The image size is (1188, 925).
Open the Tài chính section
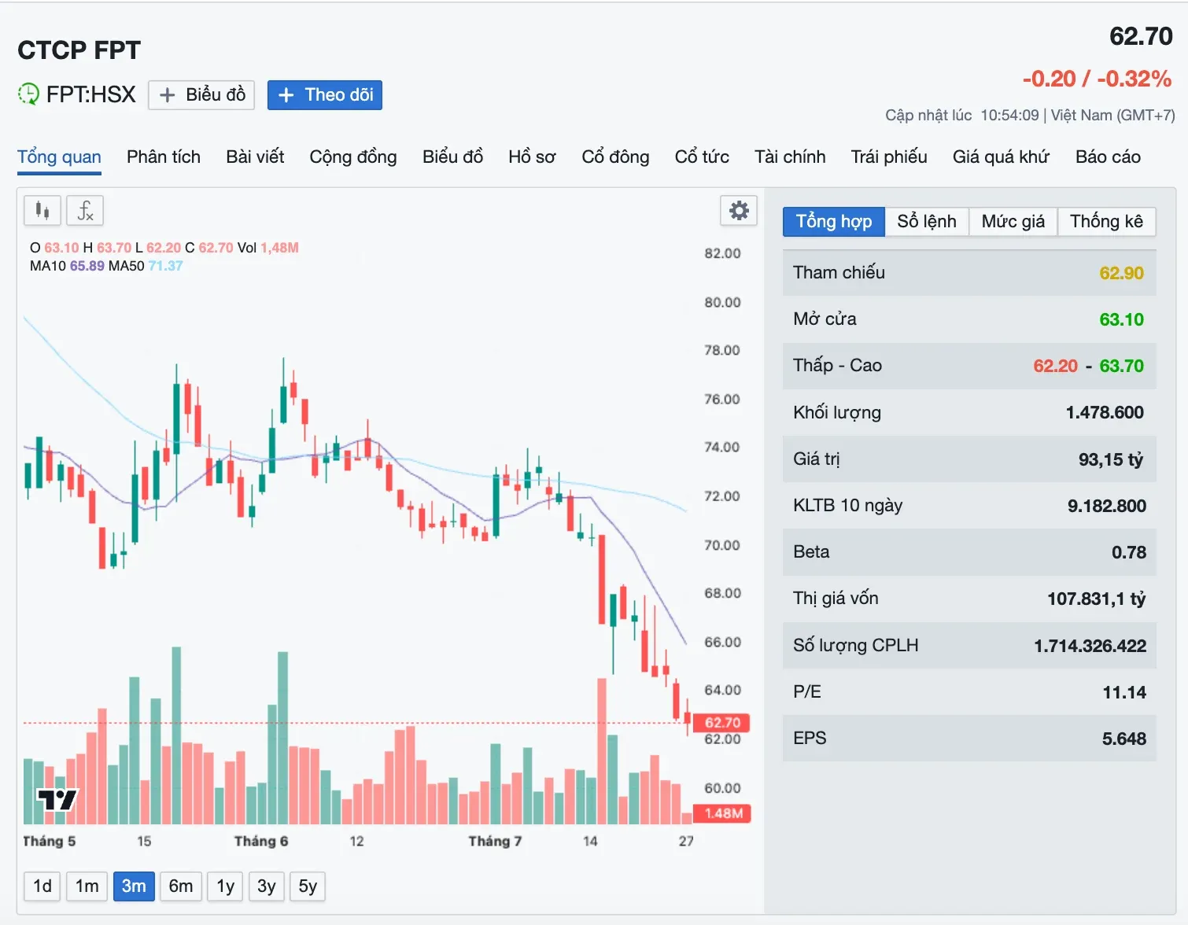(790, 157)
